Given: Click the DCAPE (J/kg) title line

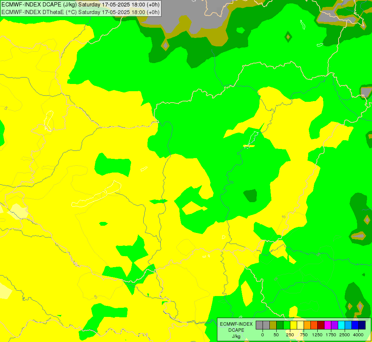Looking at the screenshot, I should 81,5.
